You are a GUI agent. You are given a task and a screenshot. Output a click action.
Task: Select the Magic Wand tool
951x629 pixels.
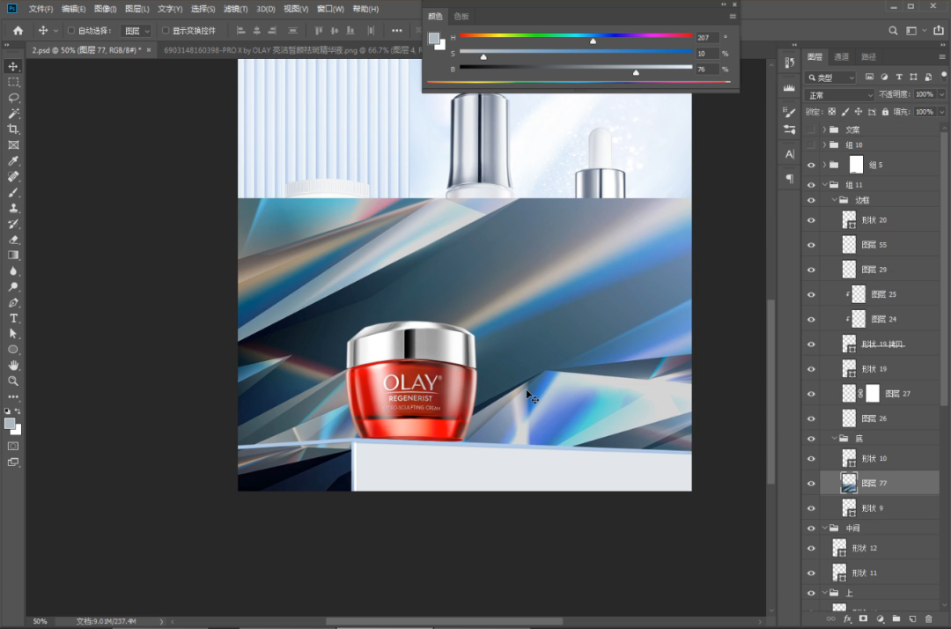pos(13,114)
